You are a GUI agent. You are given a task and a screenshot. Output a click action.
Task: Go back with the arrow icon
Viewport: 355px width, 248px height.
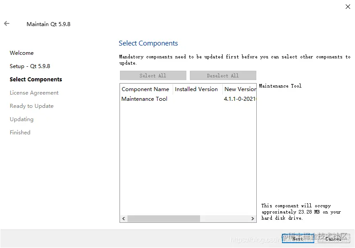(7, 23)
